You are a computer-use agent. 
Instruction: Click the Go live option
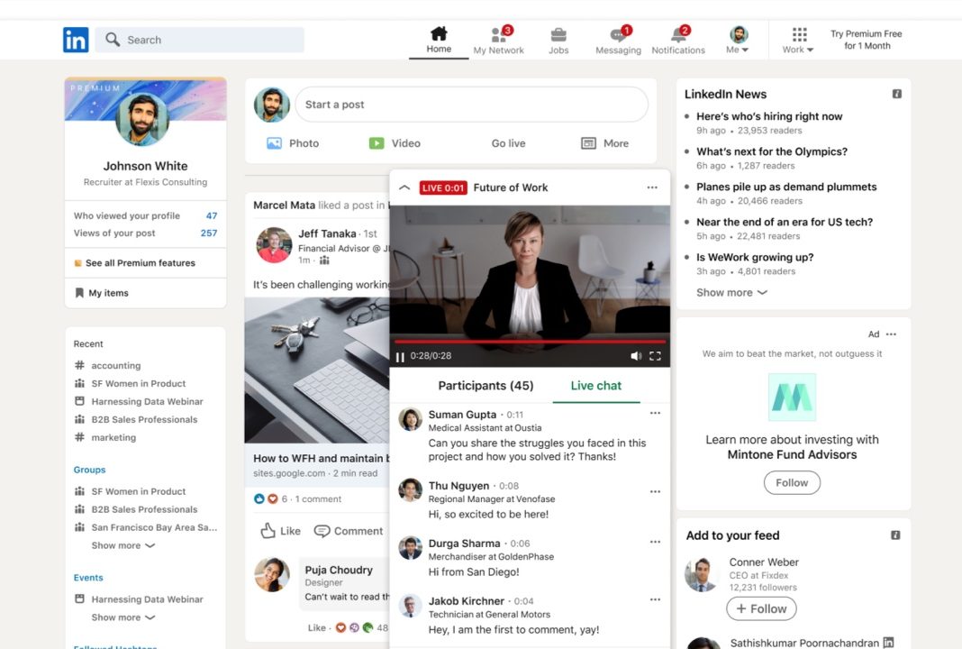pyautogui.click(x=508, y=143)
